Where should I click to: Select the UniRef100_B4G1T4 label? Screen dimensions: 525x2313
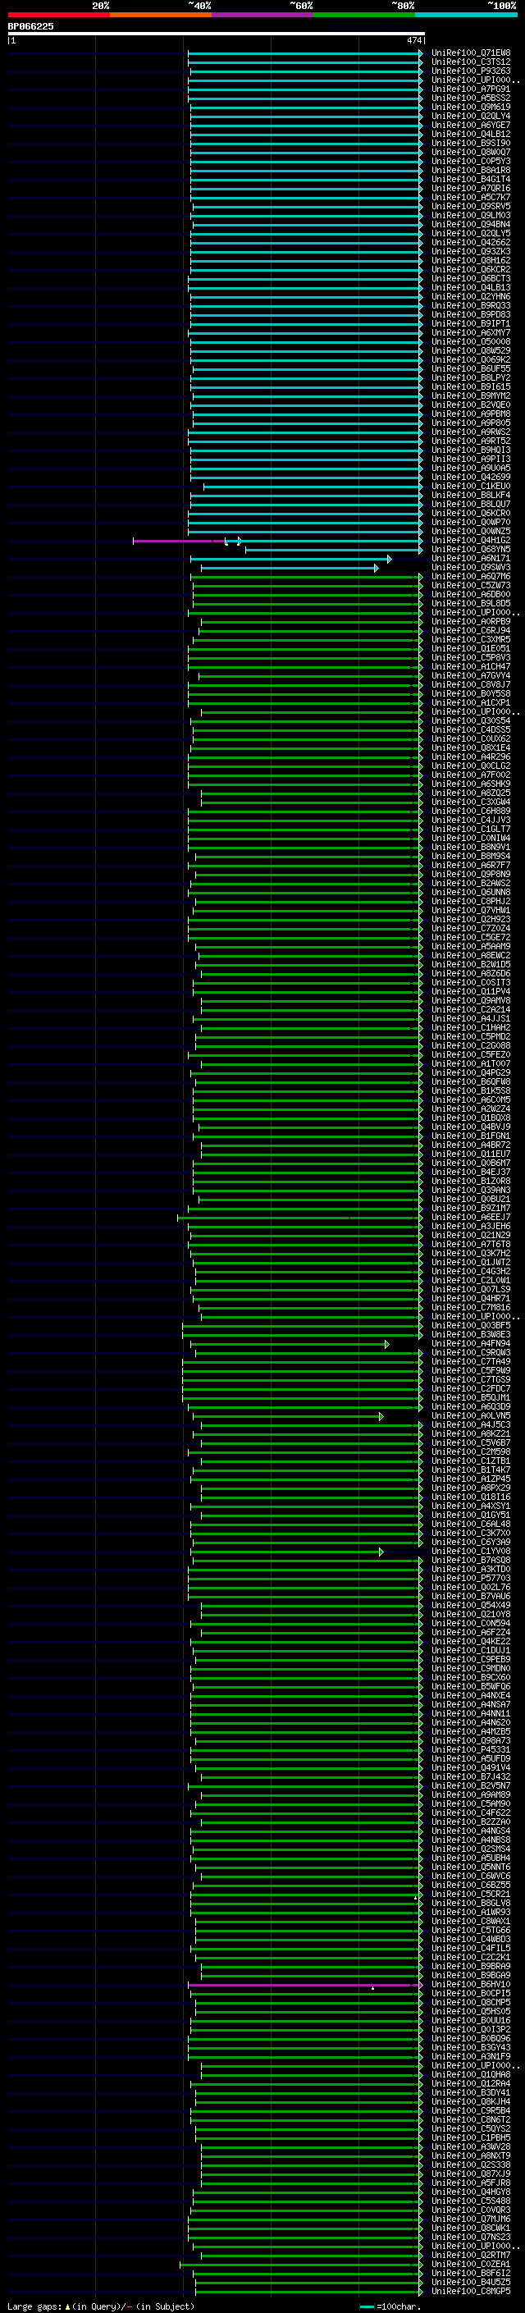pos(470,179)
